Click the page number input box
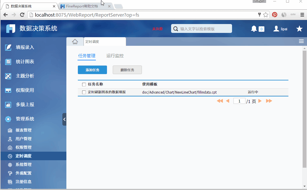This screenshot has height=190, width=307. [239, 101]
